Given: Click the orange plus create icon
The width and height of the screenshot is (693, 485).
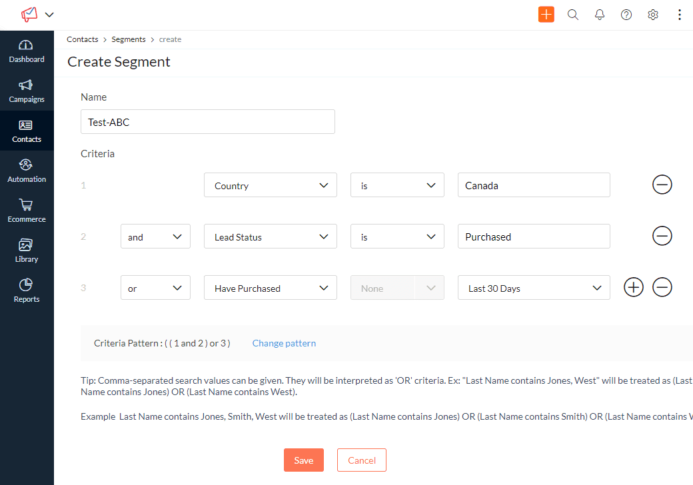Looking at the screenshot, I should coord(546,14).
